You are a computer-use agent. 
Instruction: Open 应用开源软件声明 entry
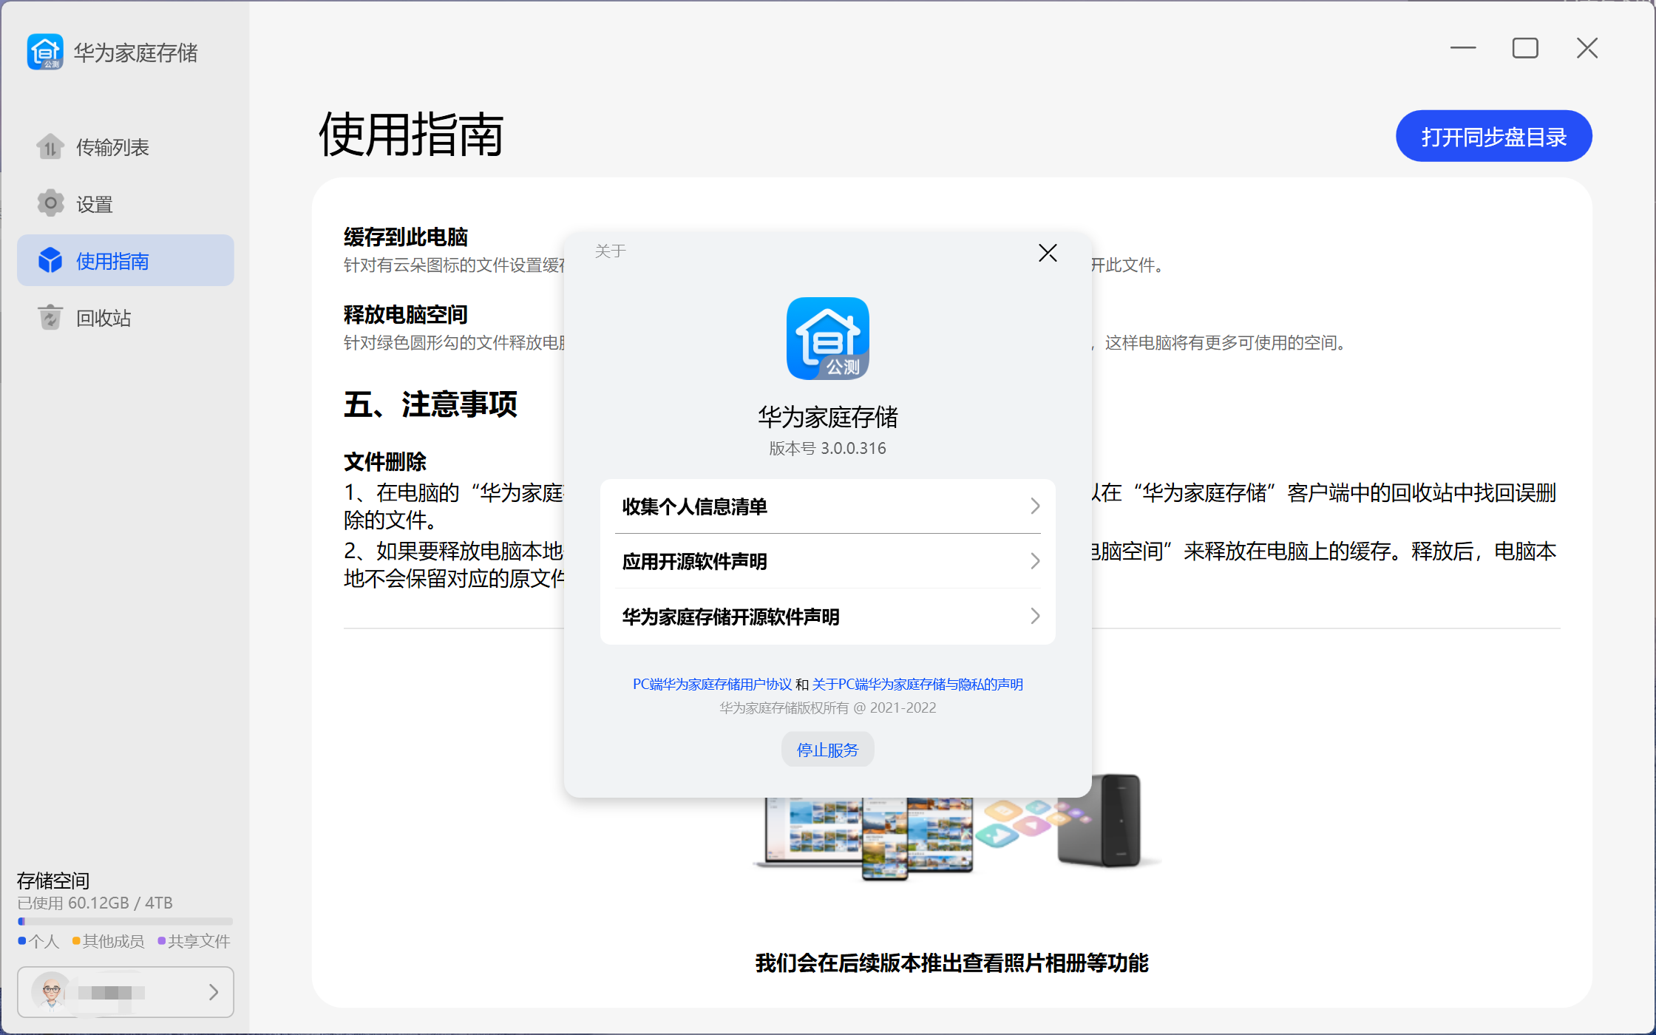827,561
